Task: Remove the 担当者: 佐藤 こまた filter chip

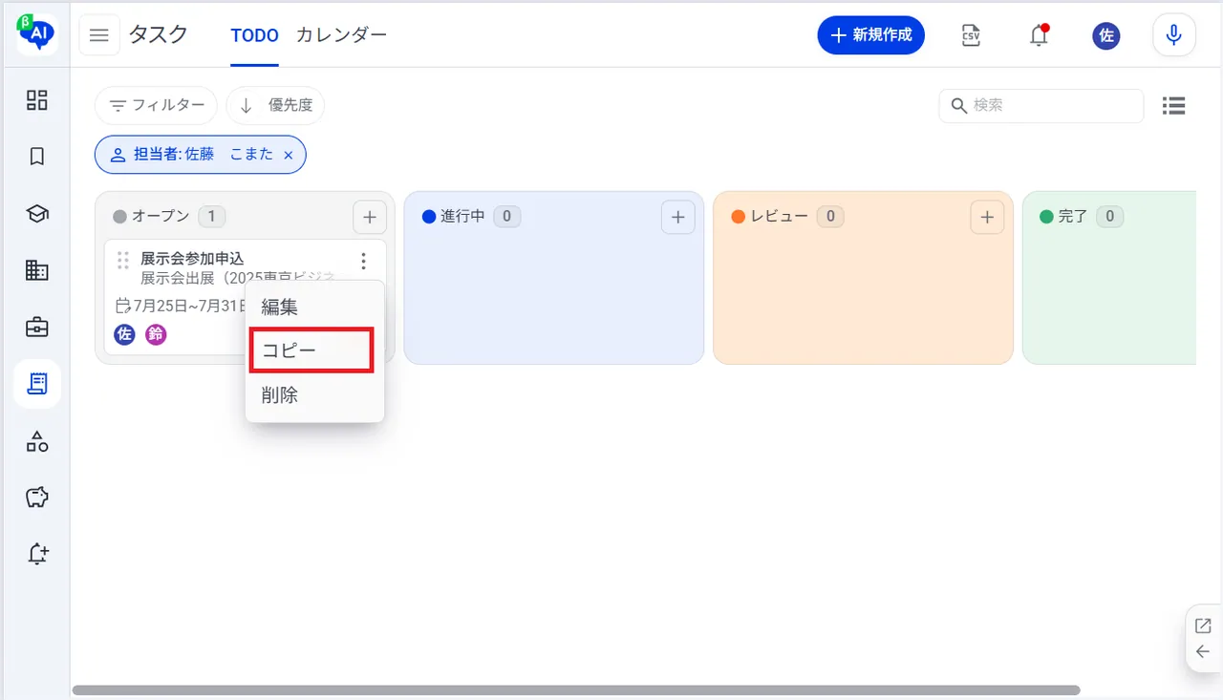Action: tap(289, 155)
